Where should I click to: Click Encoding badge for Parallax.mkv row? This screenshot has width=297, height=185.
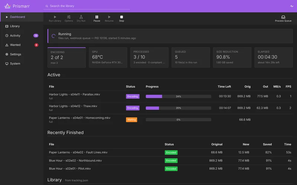pos(133,97)
